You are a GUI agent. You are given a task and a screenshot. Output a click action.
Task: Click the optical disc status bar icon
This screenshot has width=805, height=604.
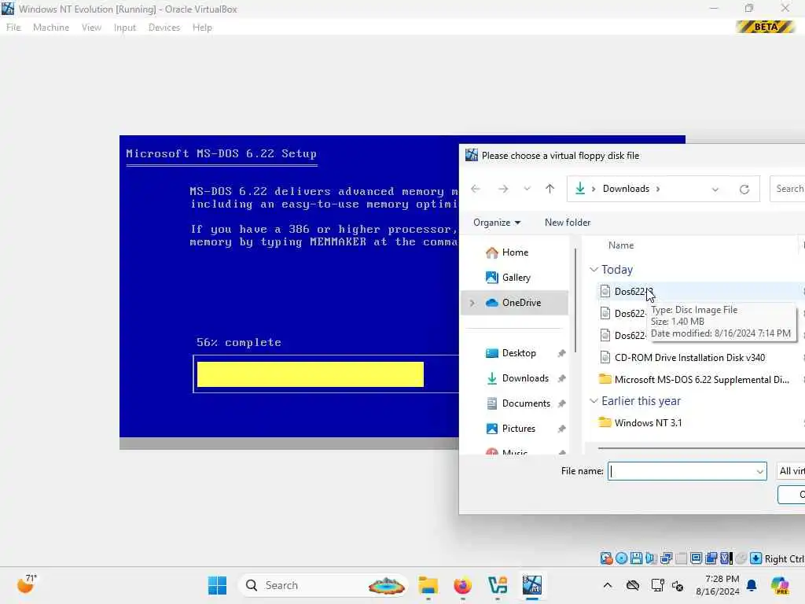[621, 558]
